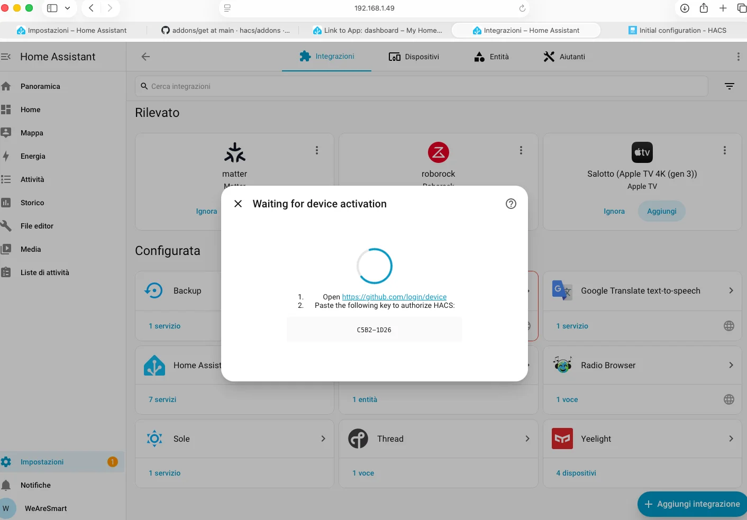Open Panoramica in the sidebar

point(62,86)
